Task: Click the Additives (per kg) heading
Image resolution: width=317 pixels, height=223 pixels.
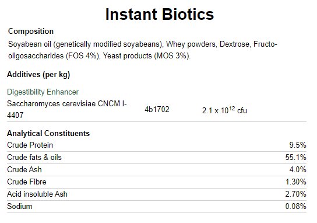Action: 38,75
